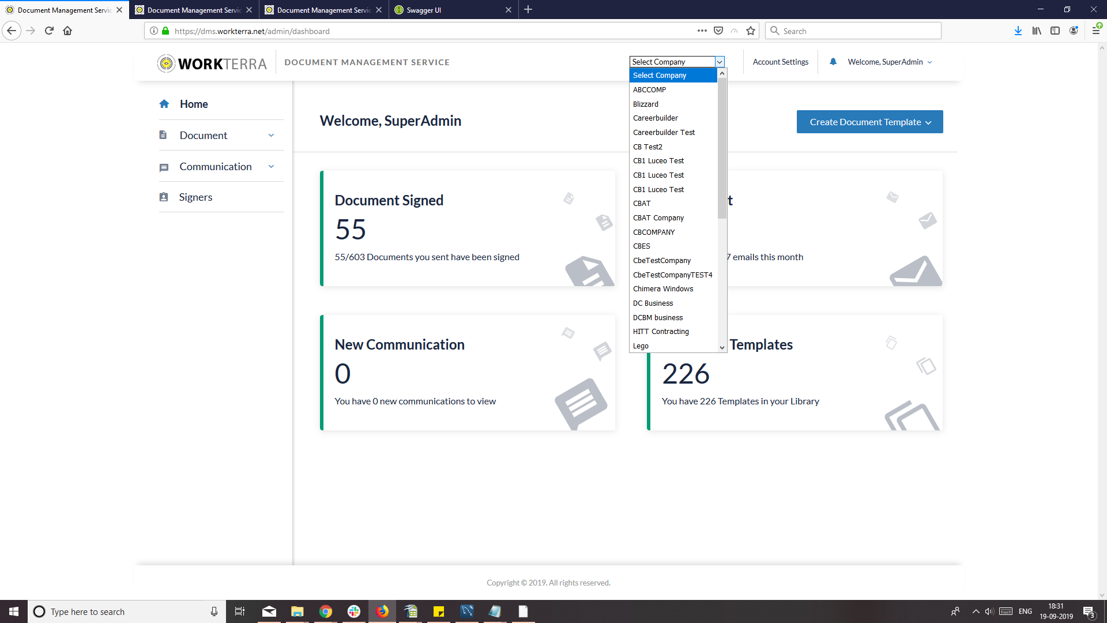Viewport: 1107px width, 623px height.
Task: Click the Home icon in sidebar
Action: [164, 104]
